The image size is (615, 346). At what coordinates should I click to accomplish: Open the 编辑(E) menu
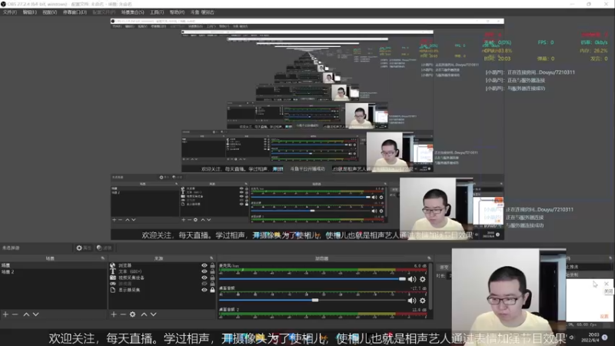click(x=29, y=12)
